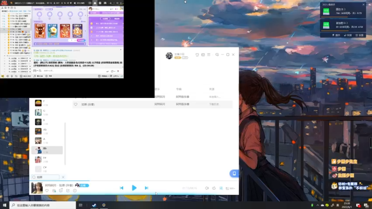Favorite the 如愿 (伴奏) song row
This screenshot has width=372, height=209.
point(75,104)
